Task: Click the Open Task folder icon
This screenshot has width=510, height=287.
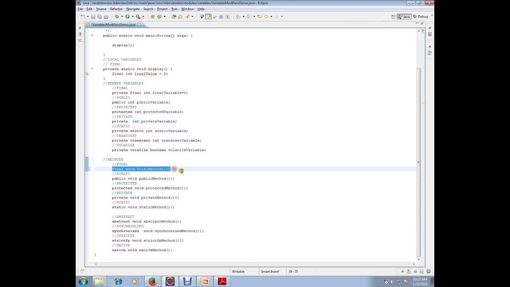Action: coord(180,16)
